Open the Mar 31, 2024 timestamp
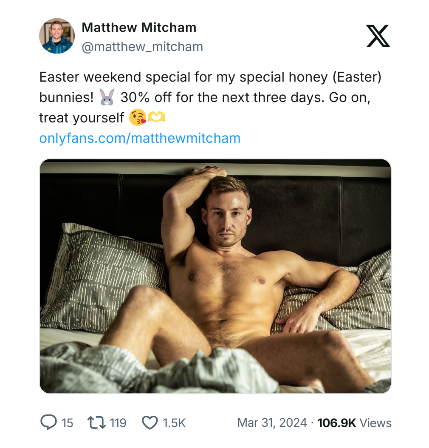429x448 pixels. 272,423
